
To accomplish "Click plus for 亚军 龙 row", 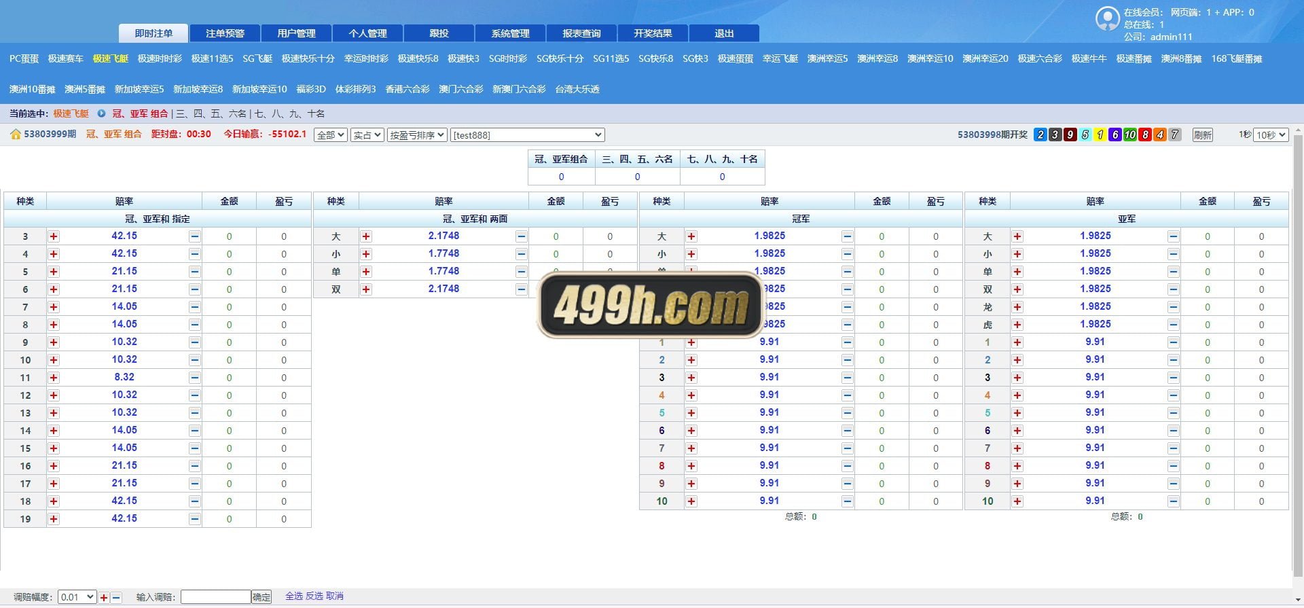I will (1017, 307).
